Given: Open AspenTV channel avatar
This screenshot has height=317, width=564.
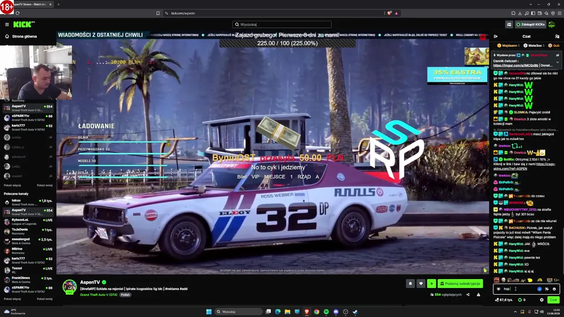Looking at the screenshot, I should (69, 287).
